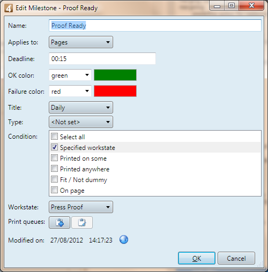Tick the Printed anywhere checkbox
This screenshot has width=268, height=272.
[54, 169]
